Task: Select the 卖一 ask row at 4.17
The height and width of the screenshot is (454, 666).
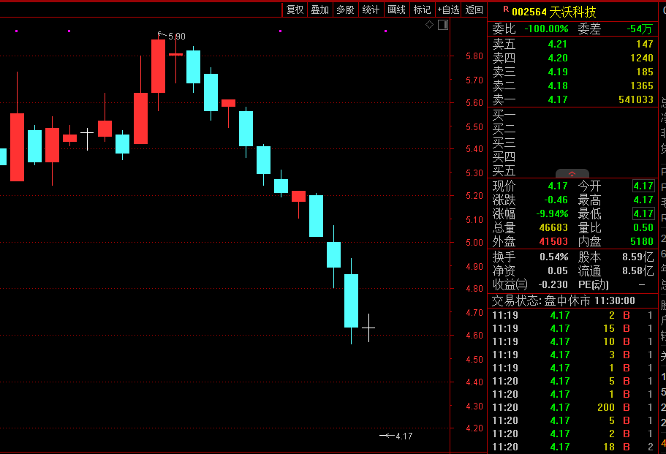Action: pos(572,99)
